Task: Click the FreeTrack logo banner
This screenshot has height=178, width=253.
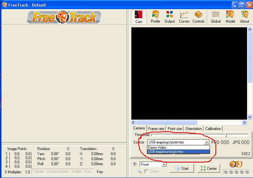Action: tap(64, 17)
